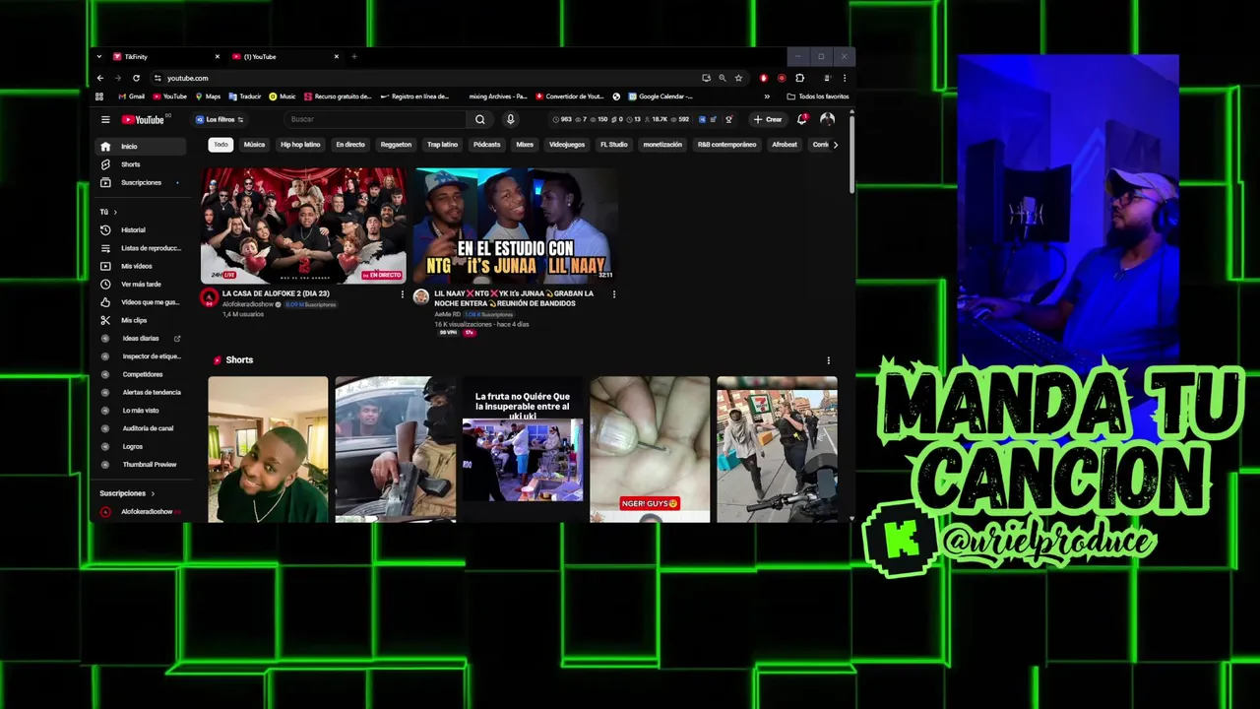
Task: Start voice search with the microphone icon
Action: pyautogui.click(x=510, y=119)
